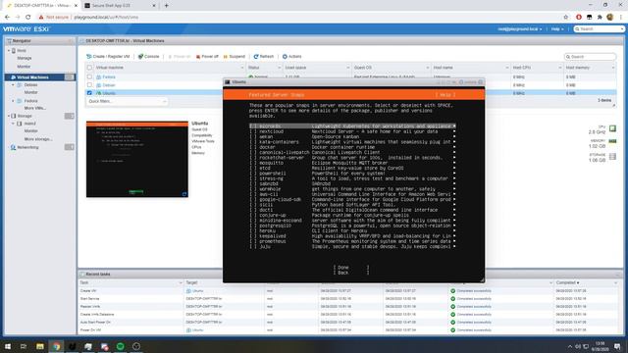The height and width of the screenshot is (353, 628).
Task: Open the Help dropdown menu
Action: [557, 29]
